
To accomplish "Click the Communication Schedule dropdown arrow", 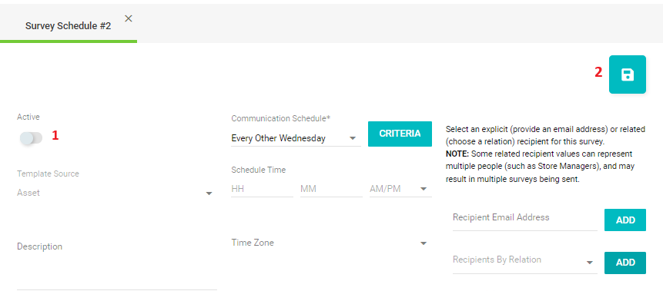I will (x=353, y=138).
